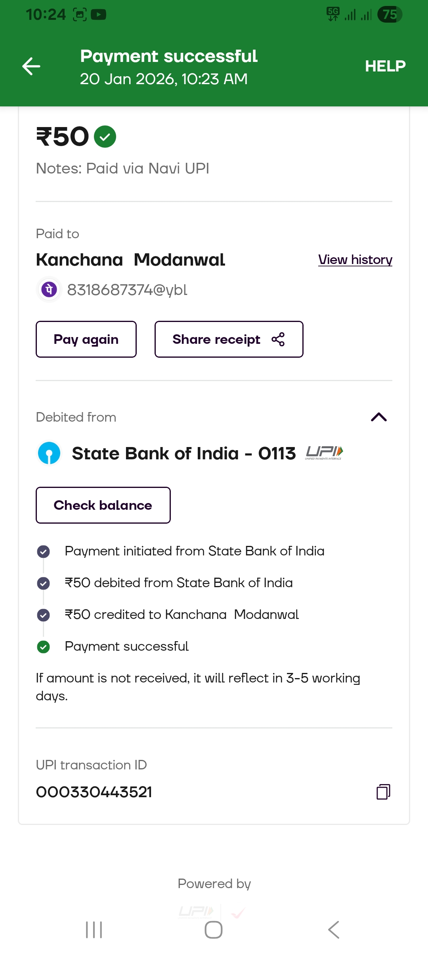
Task: Tap the Payment successful status step
Action: click(x=126, y=646)
